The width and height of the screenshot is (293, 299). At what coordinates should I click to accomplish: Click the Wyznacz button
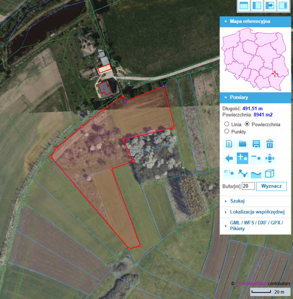pos(272,186)
